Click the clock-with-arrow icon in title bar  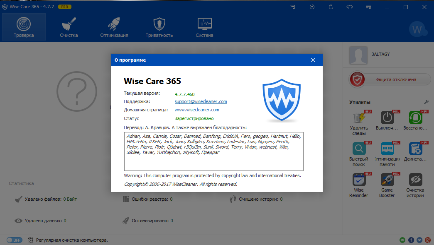click(x=312, y=7)
